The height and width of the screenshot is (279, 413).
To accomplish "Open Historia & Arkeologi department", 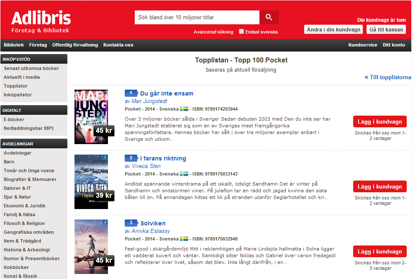I will pos(27,249).
